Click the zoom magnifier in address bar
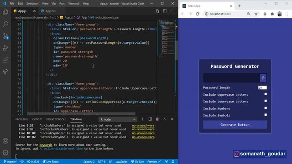The width and height of the screenshot is (292, 164). [249, 14]
